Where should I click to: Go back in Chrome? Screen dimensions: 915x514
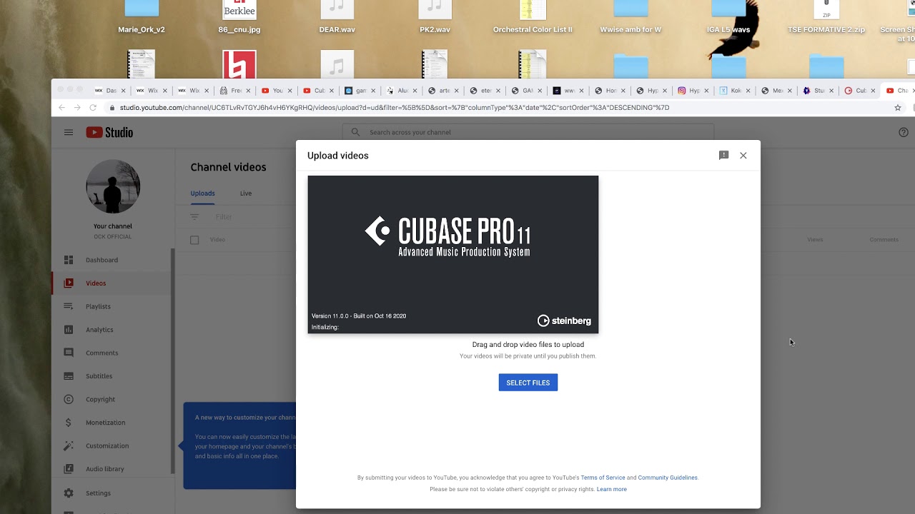point(61,108)
